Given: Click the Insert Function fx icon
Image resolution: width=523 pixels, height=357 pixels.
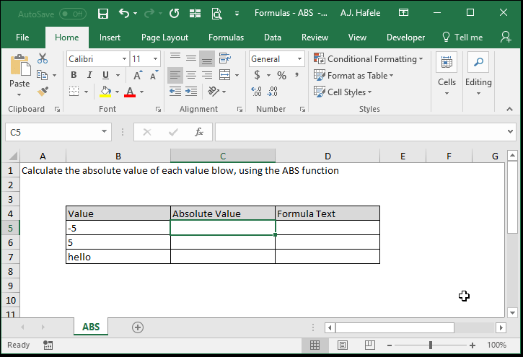Looking at the screenshot, I should [x=199, y=132].
